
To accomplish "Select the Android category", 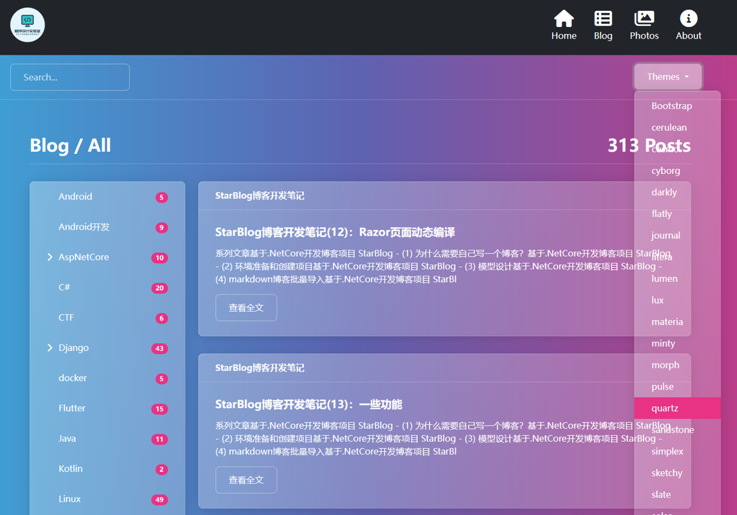I will pyautogui.click(x=75, y=197).
